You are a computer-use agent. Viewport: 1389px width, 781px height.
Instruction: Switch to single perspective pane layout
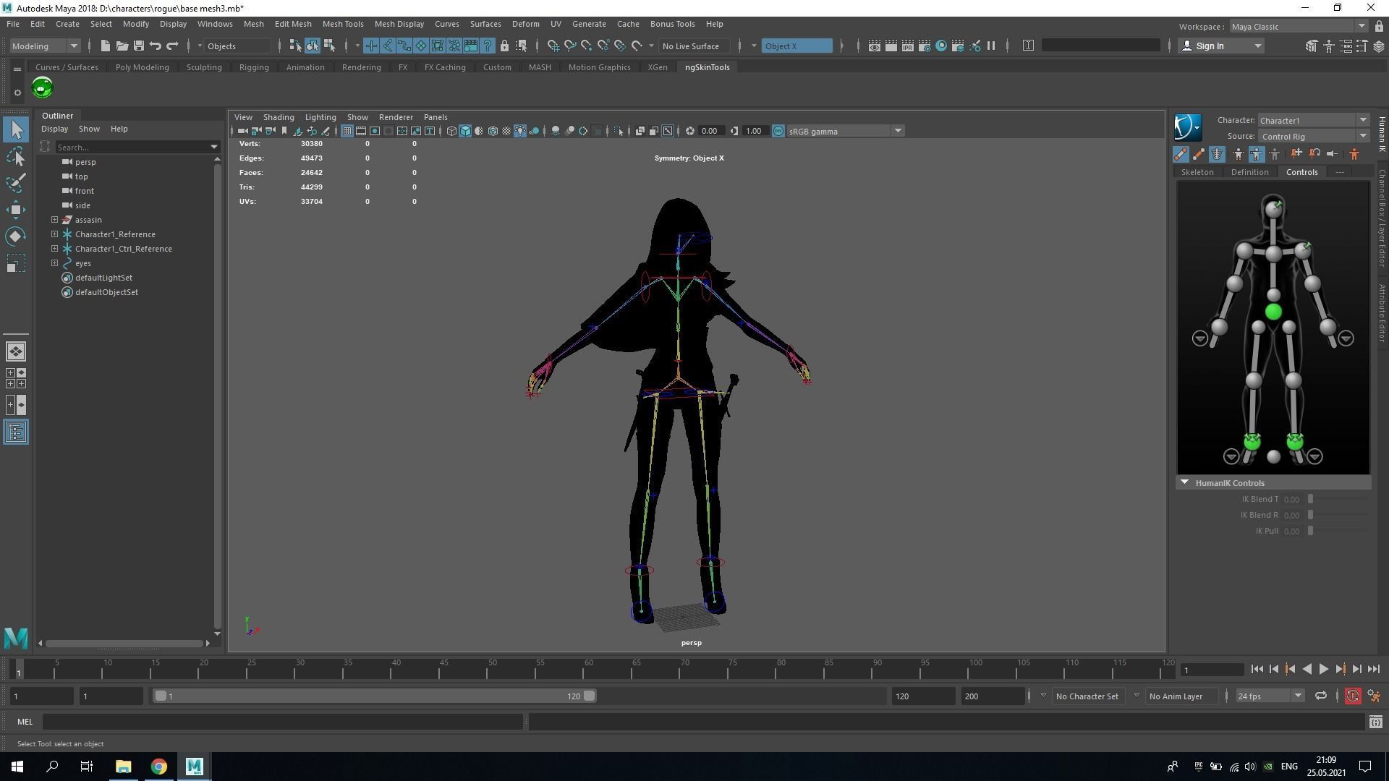point(16,351)
